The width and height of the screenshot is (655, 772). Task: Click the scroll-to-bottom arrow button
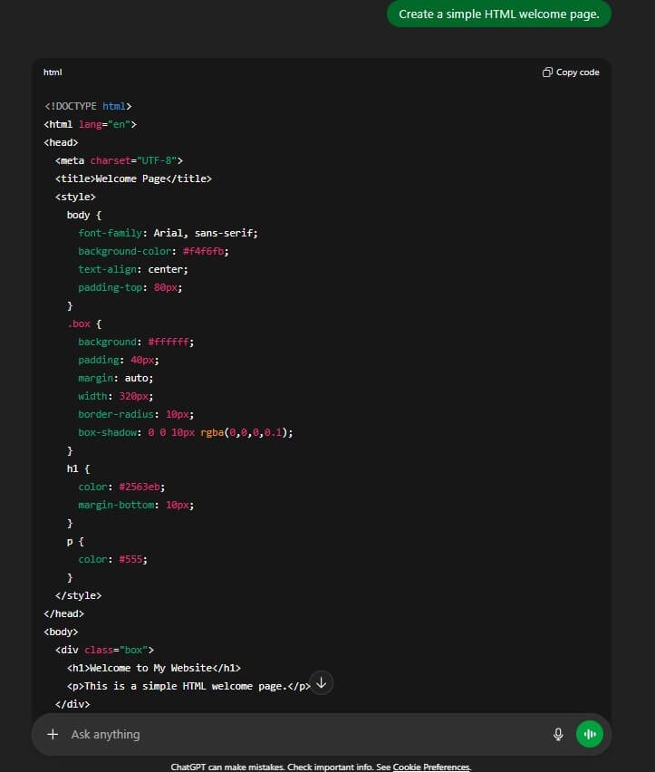point(322,683)
